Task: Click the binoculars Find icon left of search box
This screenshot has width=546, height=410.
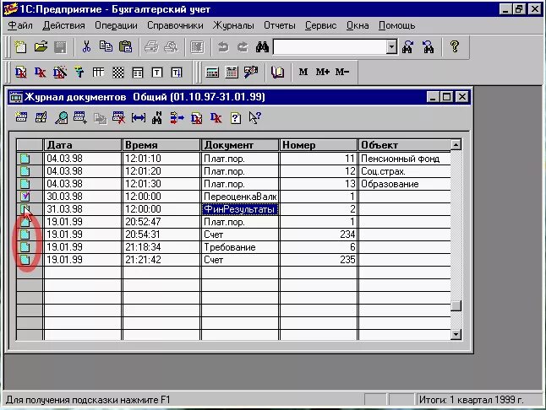Action: [262, 46]
